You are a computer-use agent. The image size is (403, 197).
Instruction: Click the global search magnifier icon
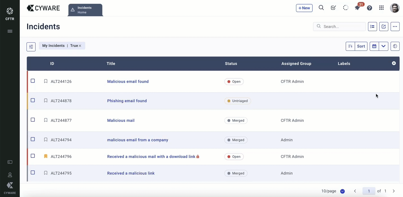(x=321, y=8)
